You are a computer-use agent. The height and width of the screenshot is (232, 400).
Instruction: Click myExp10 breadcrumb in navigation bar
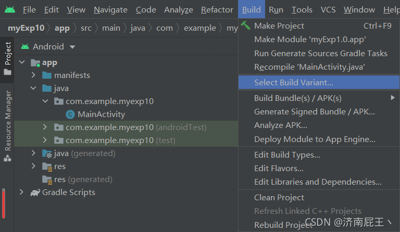click(26, 28)
